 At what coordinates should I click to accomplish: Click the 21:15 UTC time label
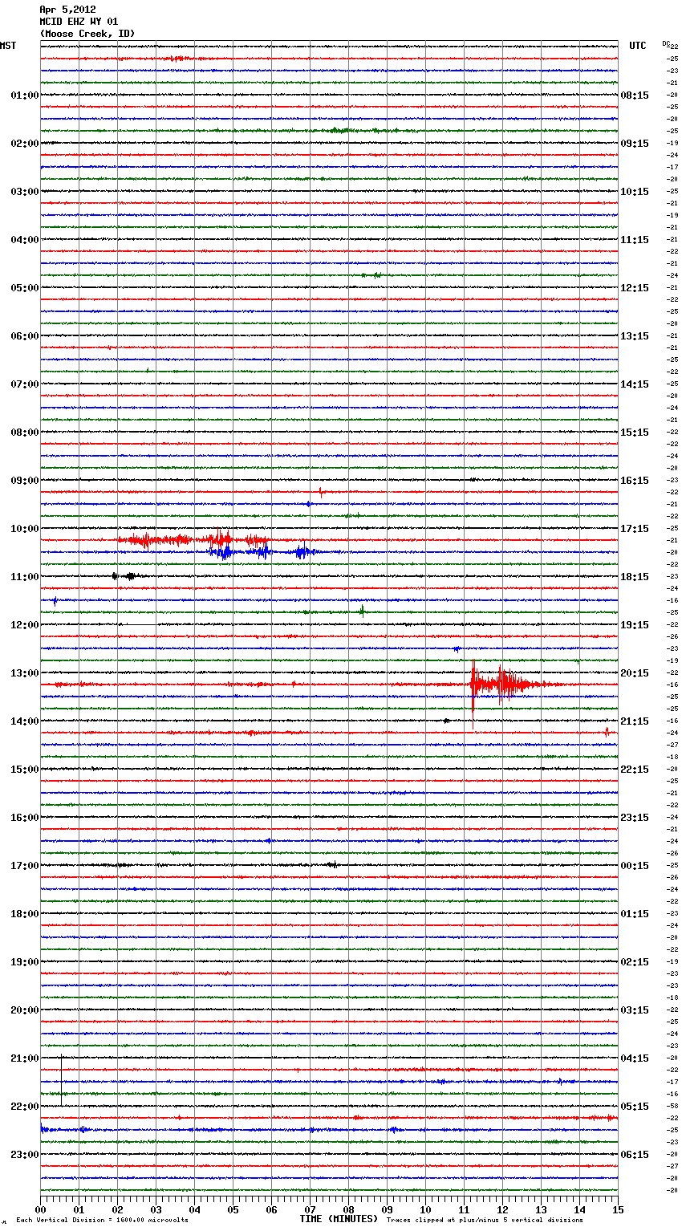[635, 721]
